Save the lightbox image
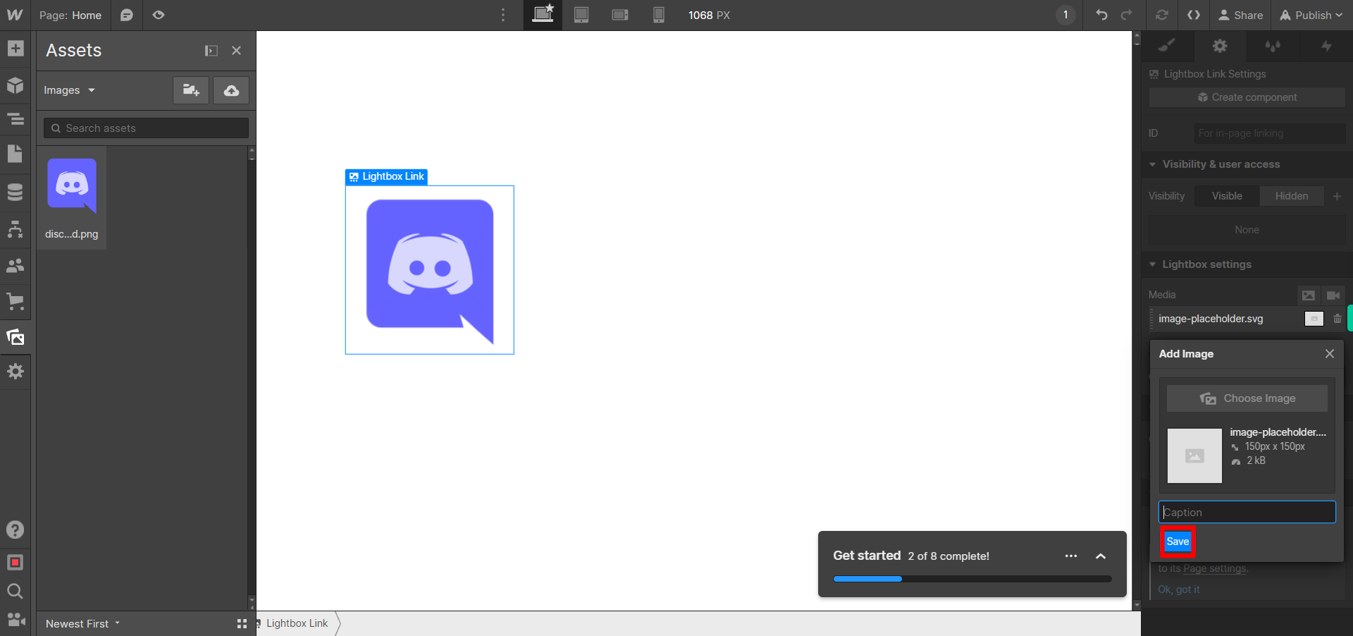 tap(1178, 542)
